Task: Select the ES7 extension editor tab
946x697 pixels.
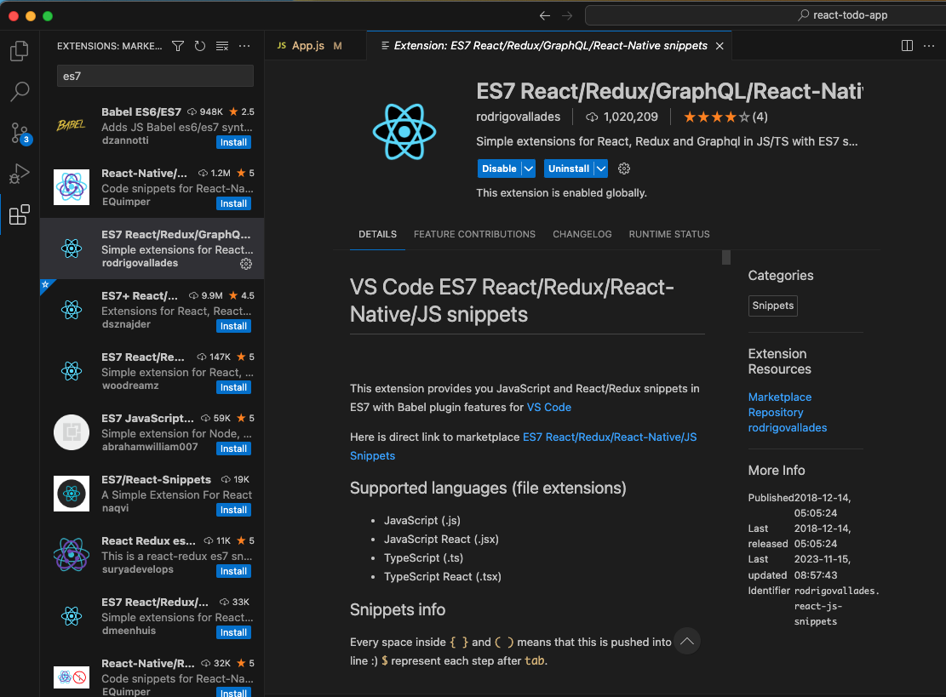Action: 548,46
